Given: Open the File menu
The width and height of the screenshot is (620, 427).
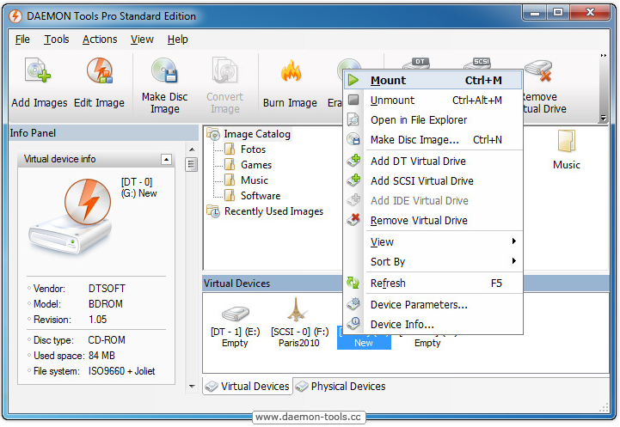Looking at the screenshot, I should click(x=22, y=40).
